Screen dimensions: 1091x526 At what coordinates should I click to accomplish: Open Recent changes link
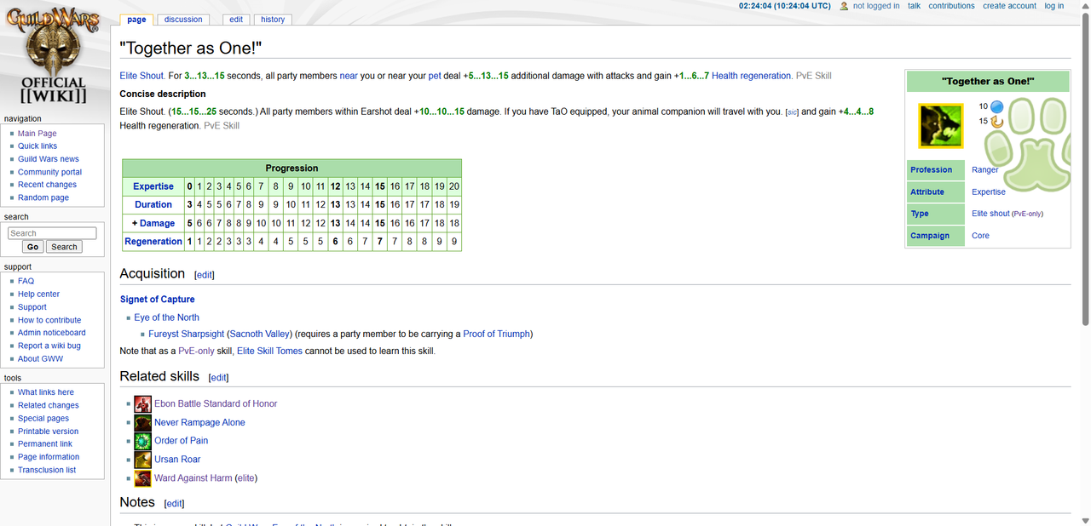coord(47,185)
